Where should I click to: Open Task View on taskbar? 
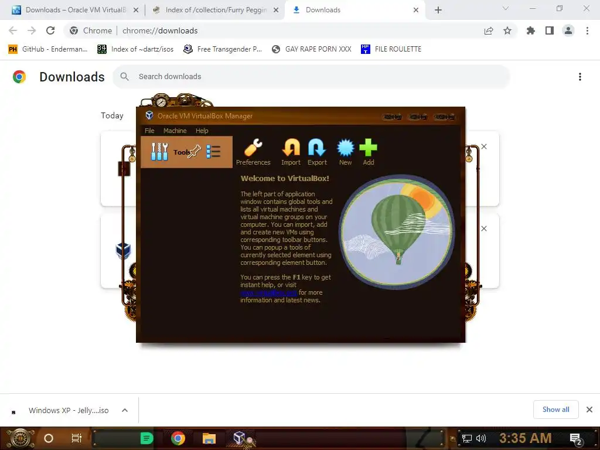pos(77,438)
